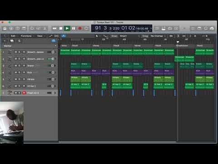The image size is (218, 164).
Task: Toggle the Tuner icon right of LCD
Action: click(163, 28)
